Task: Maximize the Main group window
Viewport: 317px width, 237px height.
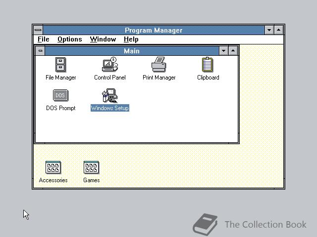Action: [x=233, y=51]
